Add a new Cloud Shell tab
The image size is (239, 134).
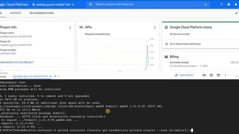point(55,76)
